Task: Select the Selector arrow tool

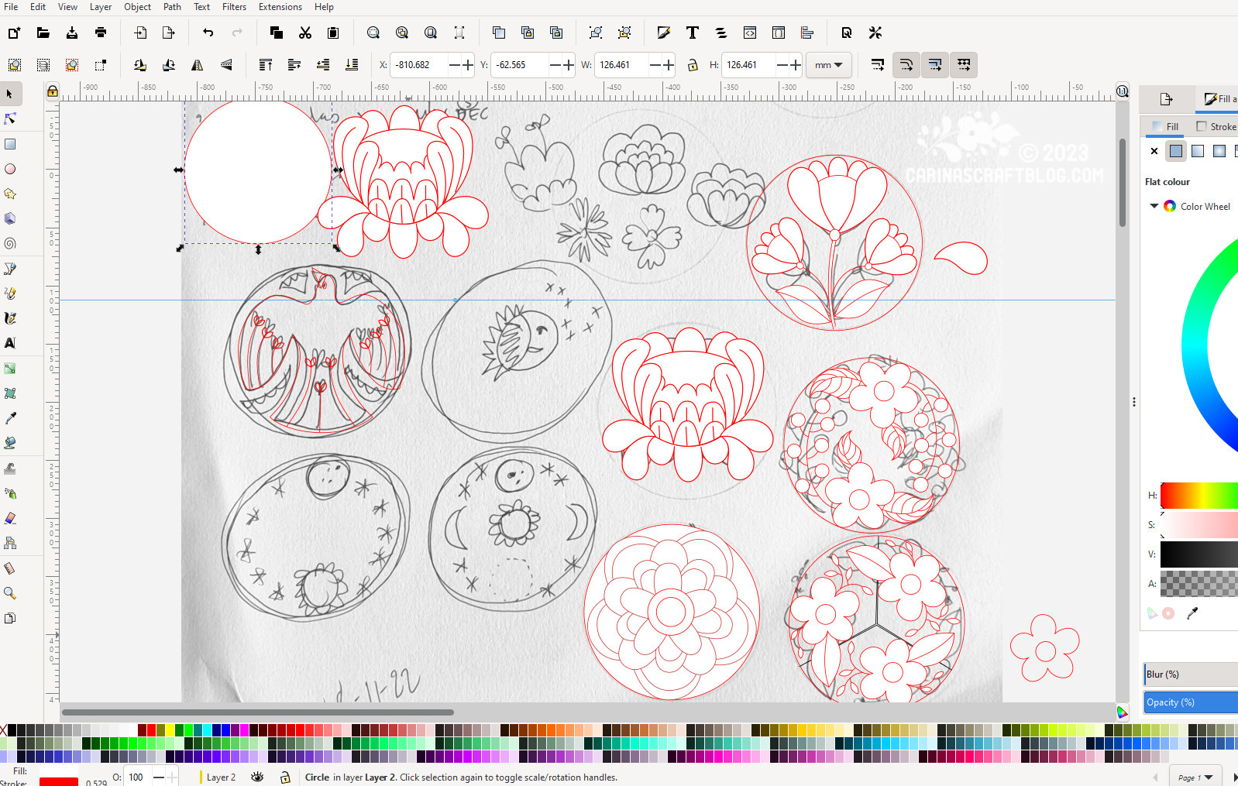Action: point(10,94)
